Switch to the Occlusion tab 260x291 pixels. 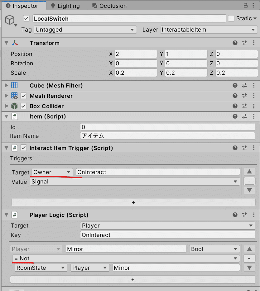(x=109, y=6)
